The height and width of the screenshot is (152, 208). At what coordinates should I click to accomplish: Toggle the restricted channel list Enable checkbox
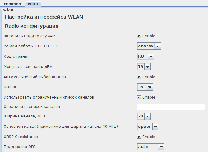[x=139, y=97]
